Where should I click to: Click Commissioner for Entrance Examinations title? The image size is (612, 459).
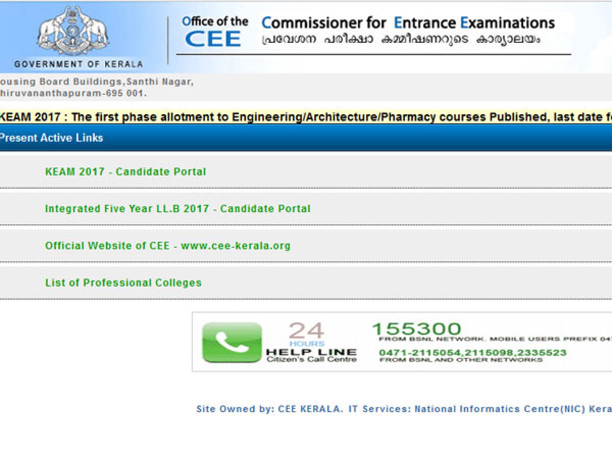[408, 23]
